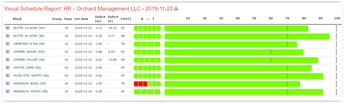This screenshot has height=104, width=344.
Task: Click the deficit hours value 6.53
Action: 112,52
